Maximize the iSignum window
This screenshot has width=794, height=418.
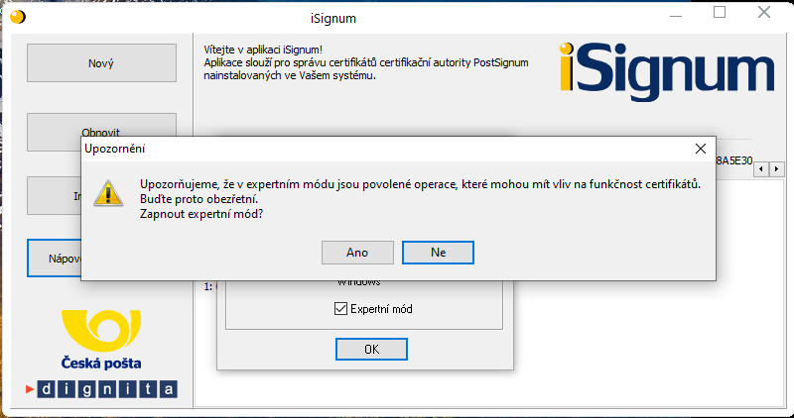pyautogui.click(x=720, y=12)
